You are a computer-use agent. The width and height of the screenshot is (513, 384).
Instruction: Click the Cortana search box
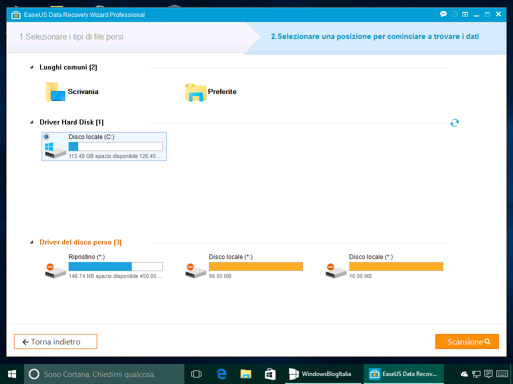point(104,374)
